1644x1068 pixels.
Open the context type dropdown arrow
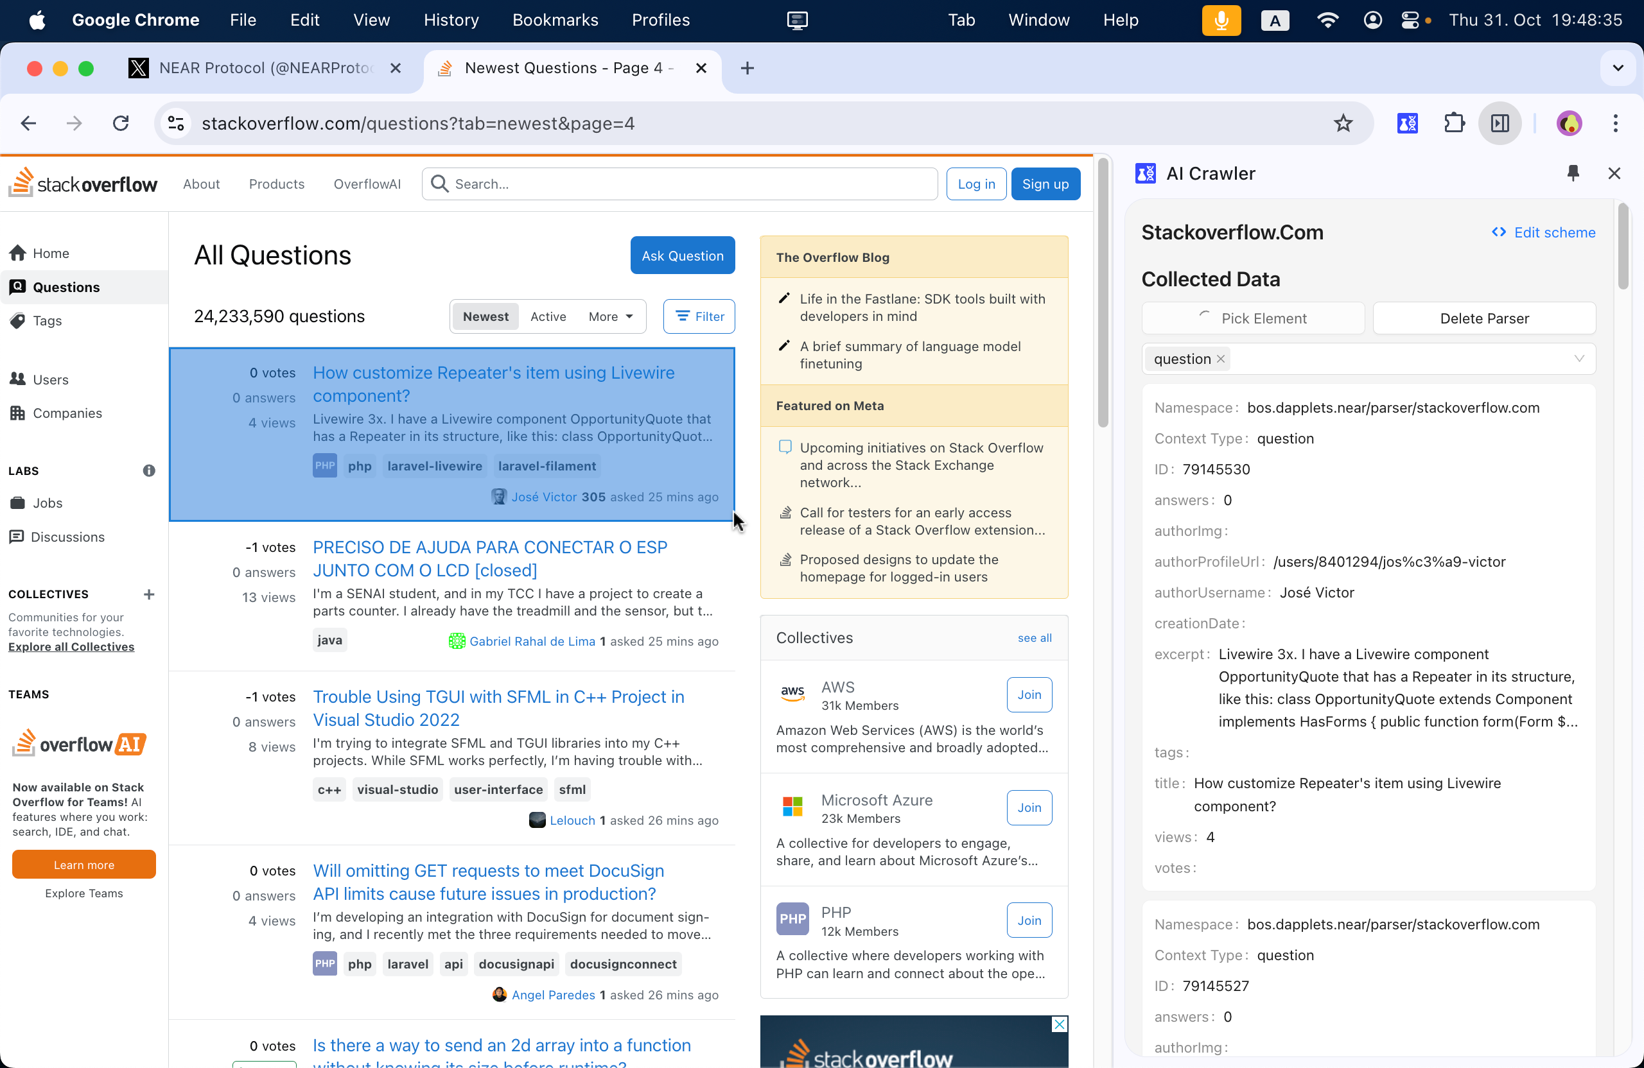(x=1579, y=359)
